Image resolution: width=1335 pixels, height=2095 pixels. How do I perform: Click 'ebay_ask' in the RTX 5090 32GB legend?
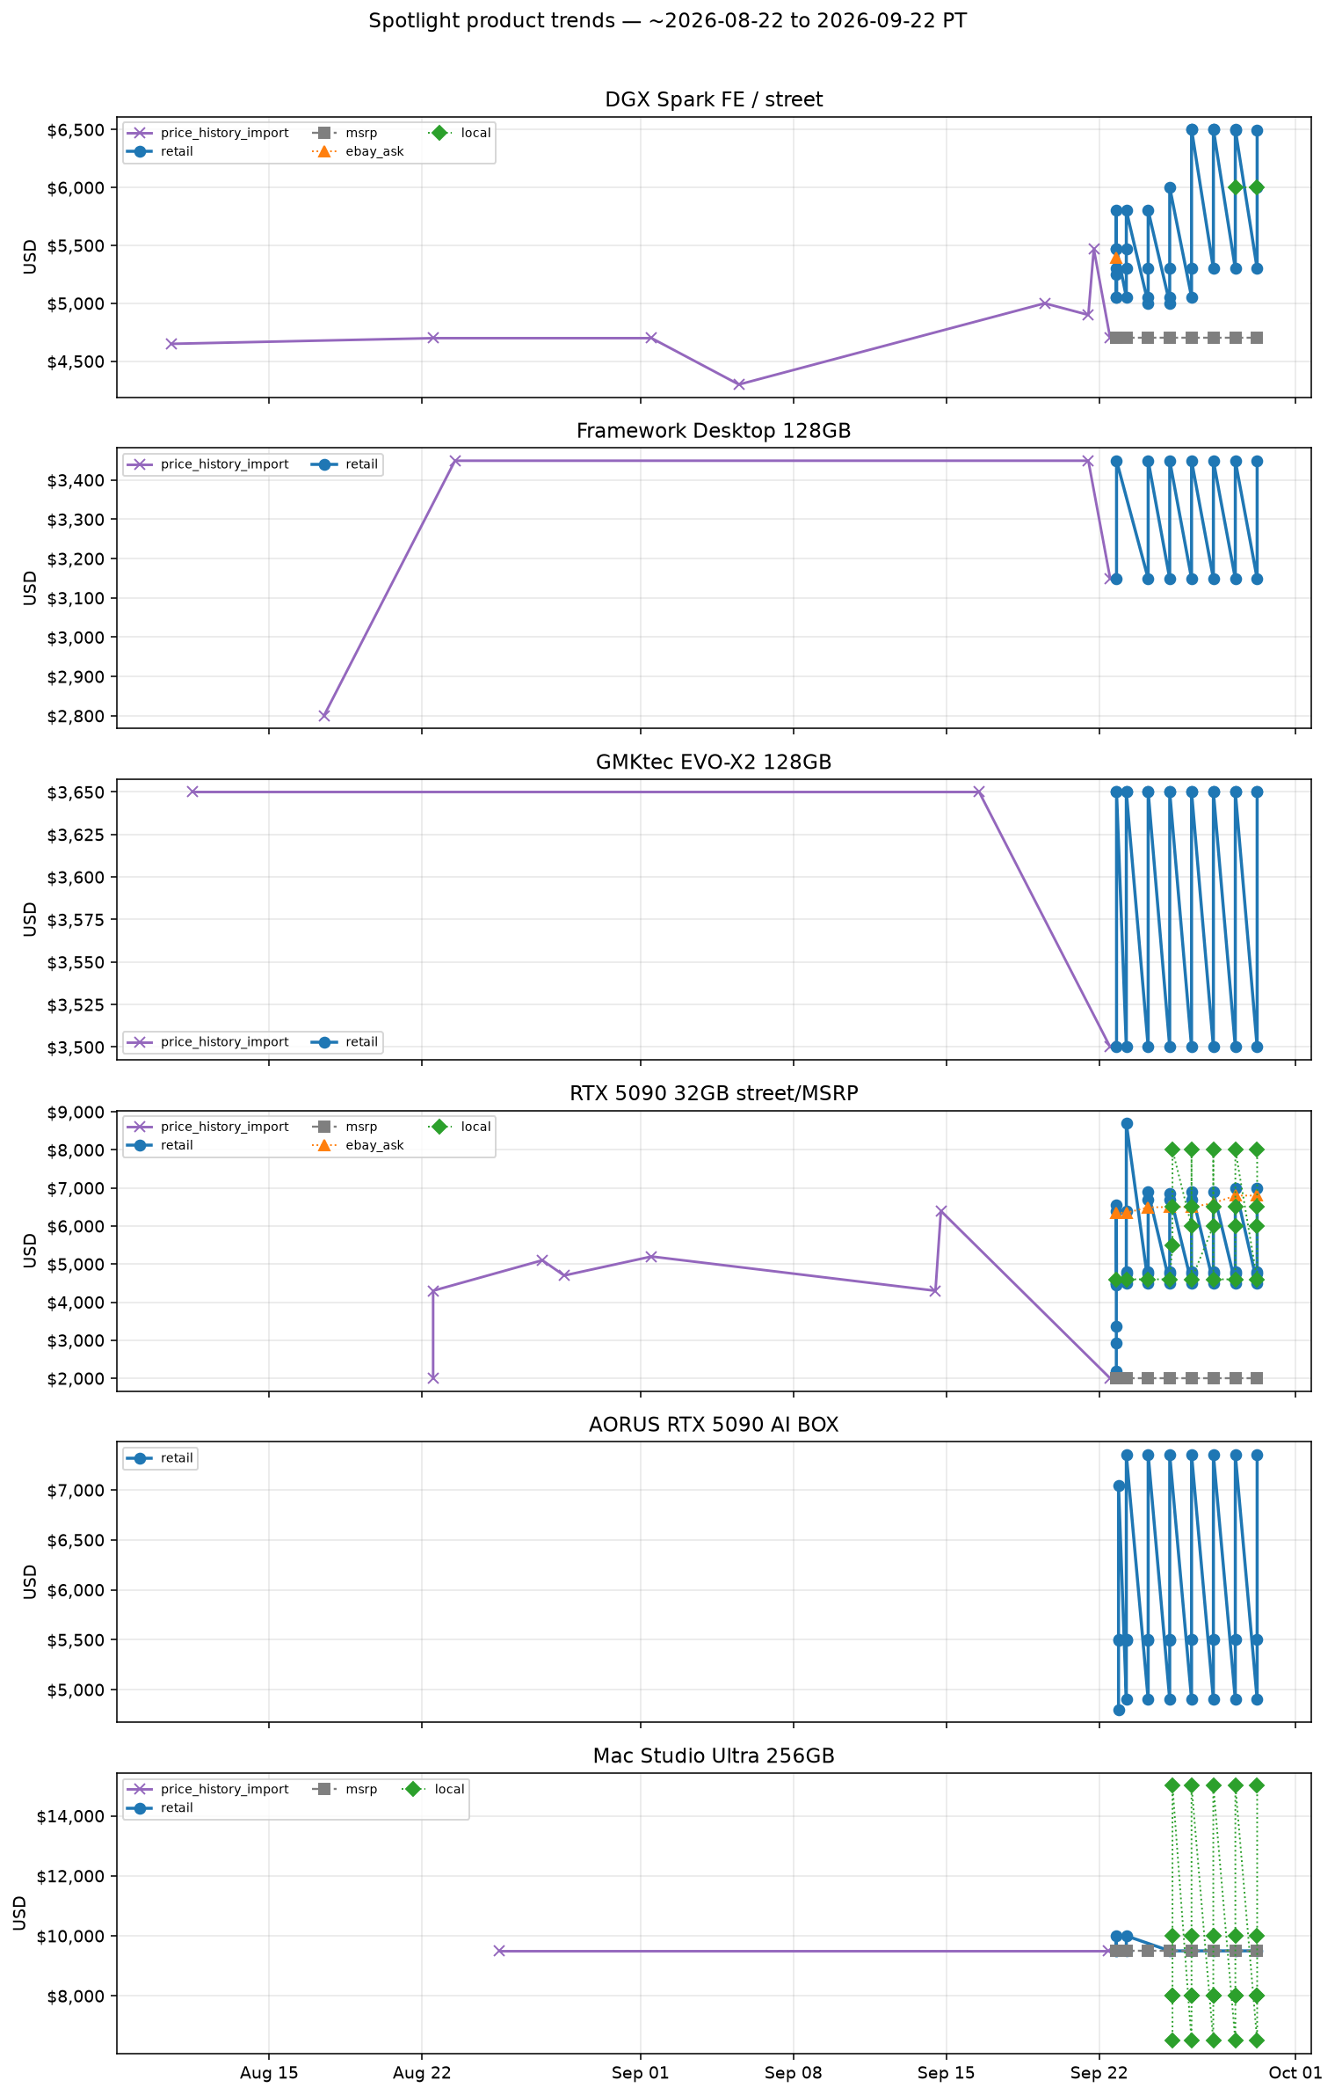(x=374, y=1145)
